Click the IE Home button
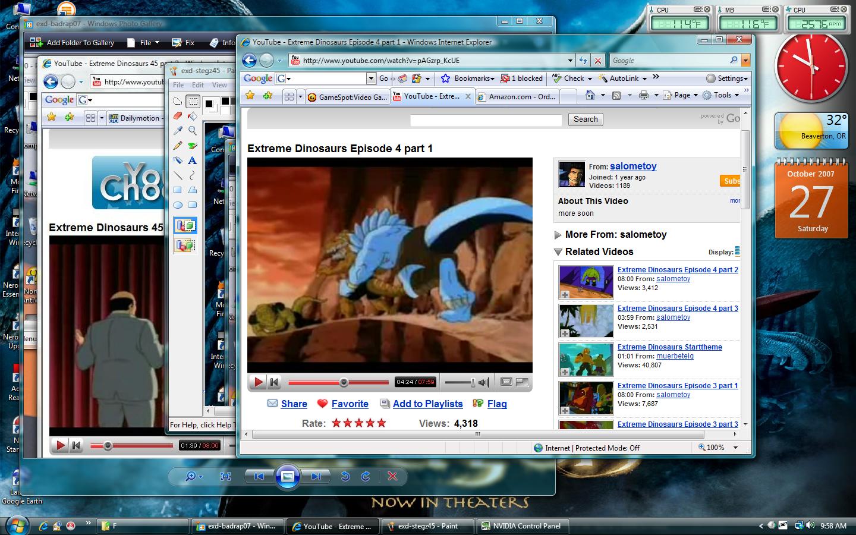 [590, 95]
